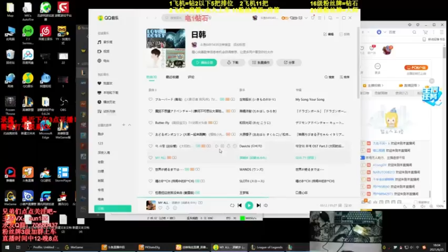Open the Video section in QQ Music sidebar

[104, 52]
